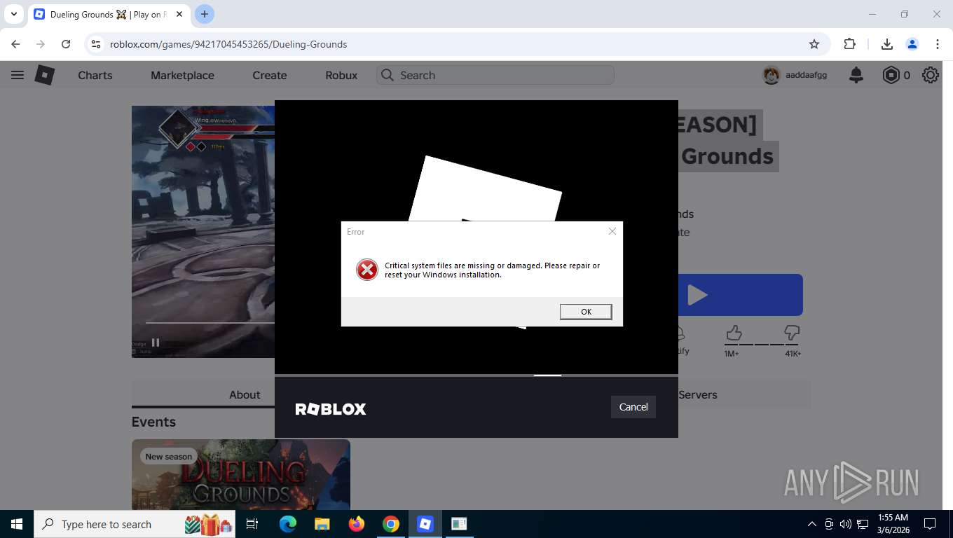The width and height of the screenshot is (953, 538).
Task: Click the blue Play button
Action: point(740,295)
